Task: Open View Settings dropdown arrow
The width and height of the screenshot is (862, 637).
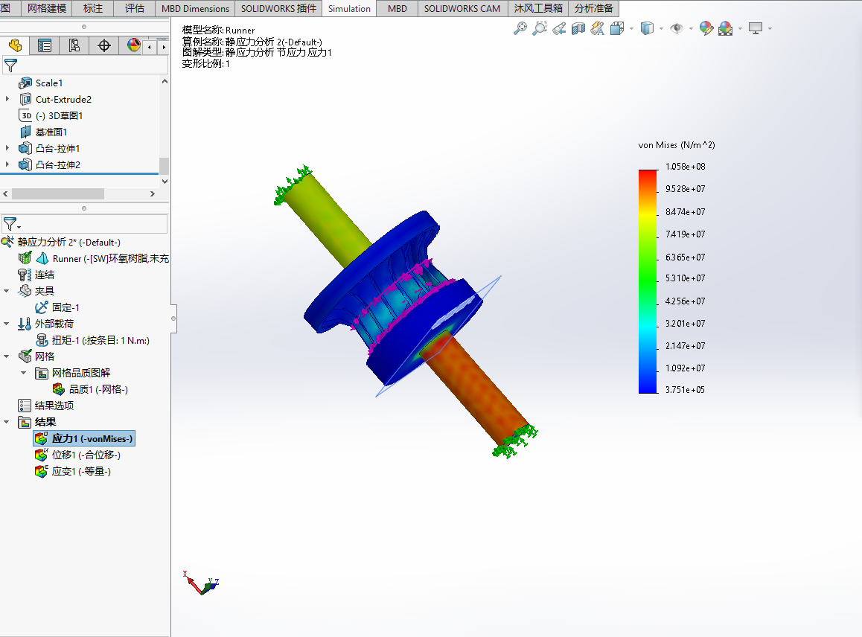Action: coord(770,28)
